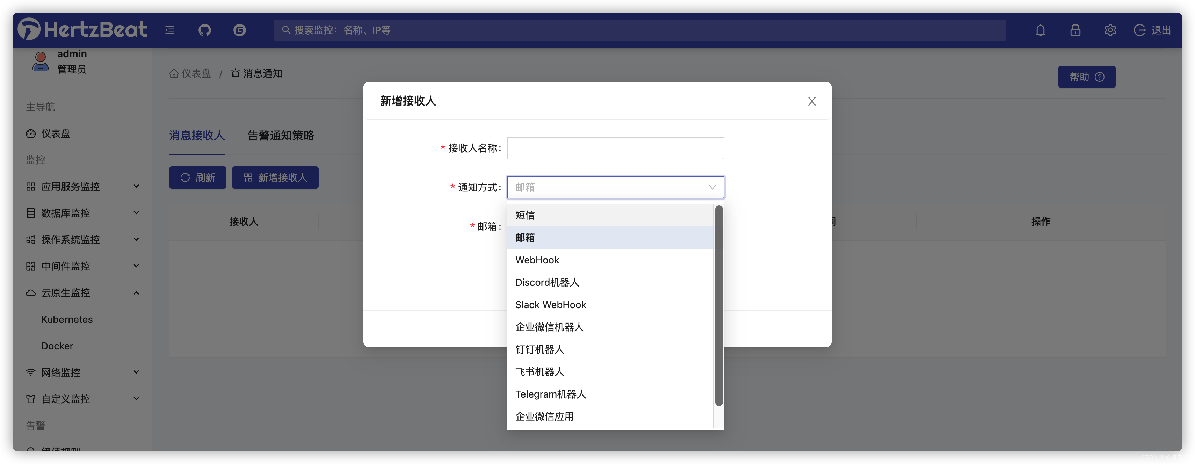The width and height of the screenshot is (1195, 464).
Task: Open Kubernetes in sidebar
Action: (x=67, y=319)
